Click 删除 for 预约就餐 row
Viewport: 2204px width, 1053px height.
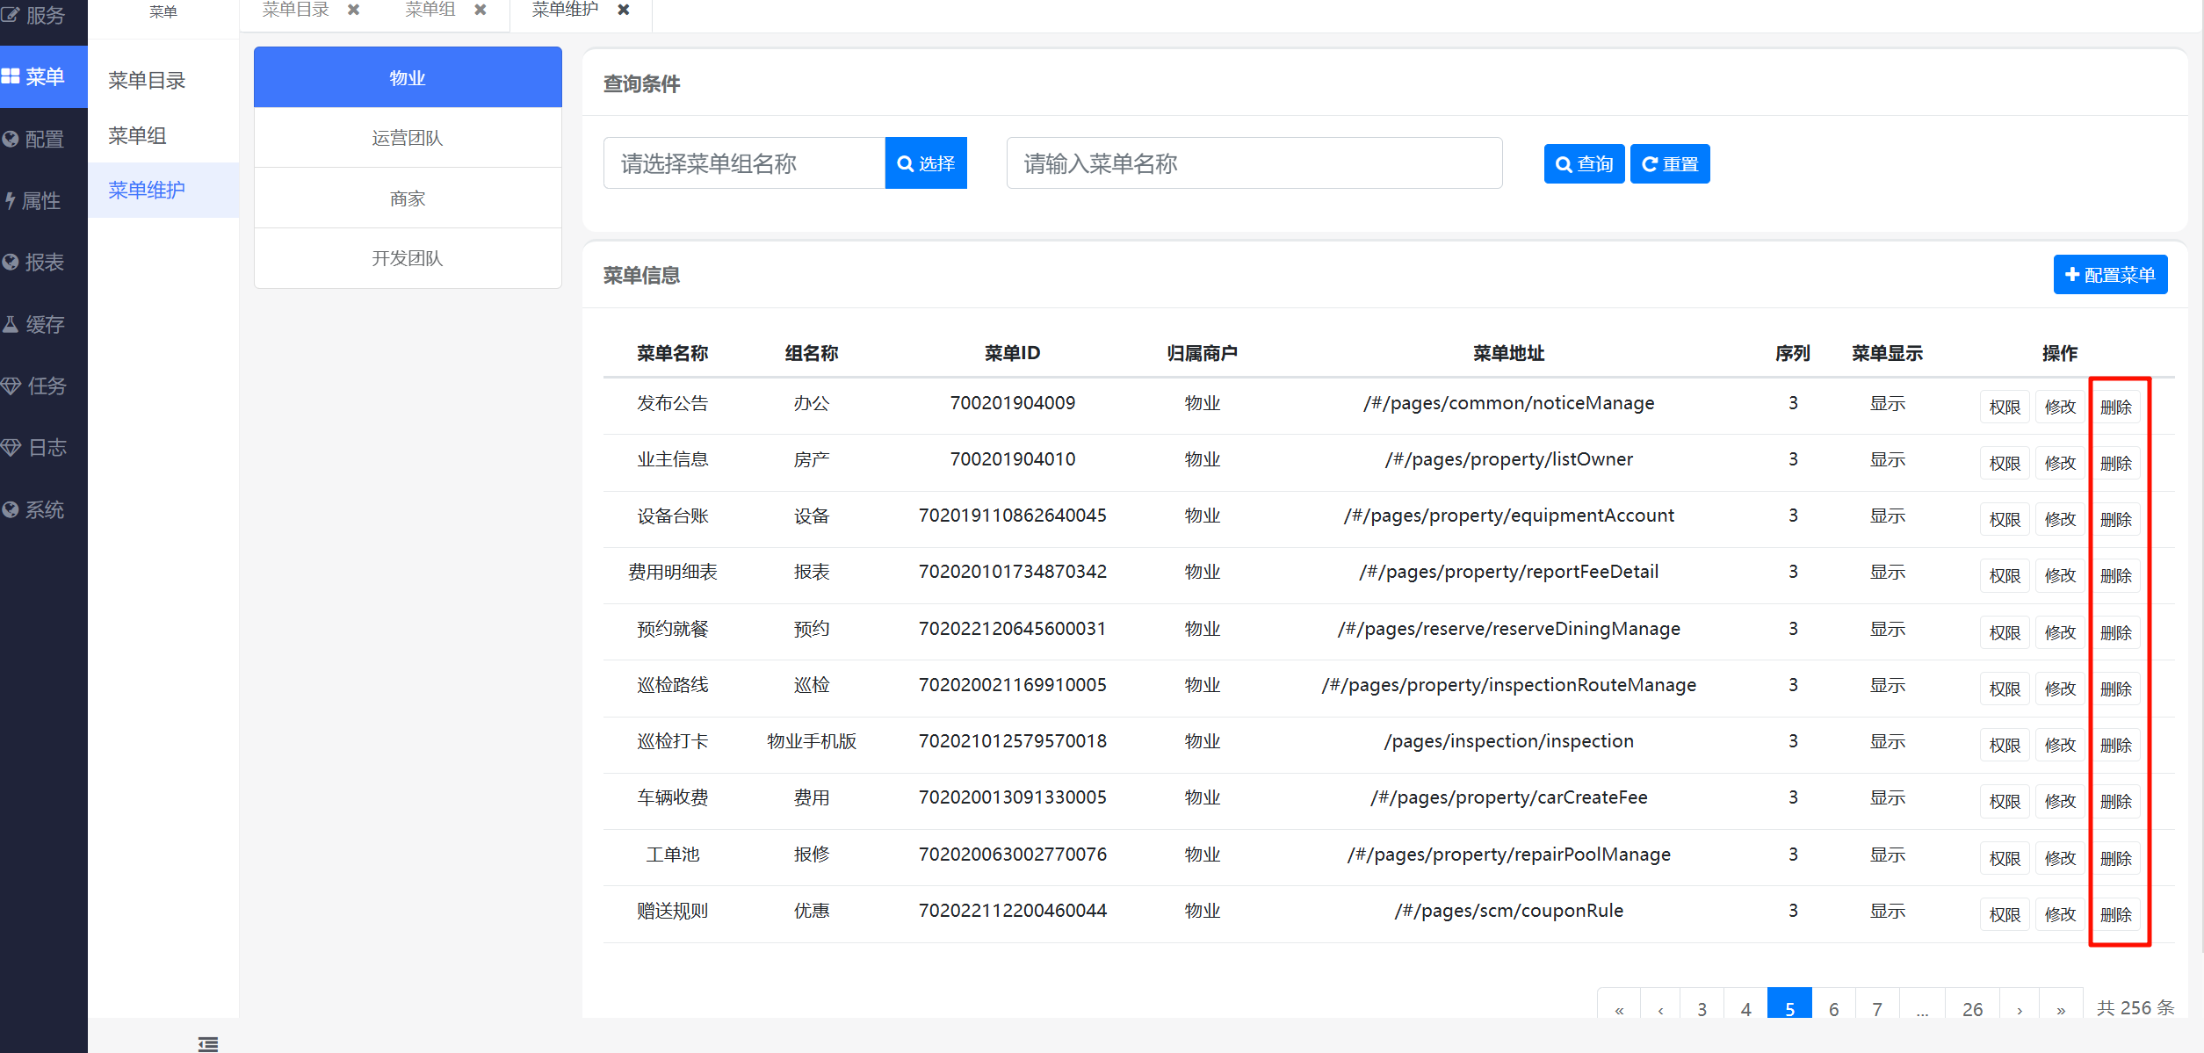click(2116, 632)
